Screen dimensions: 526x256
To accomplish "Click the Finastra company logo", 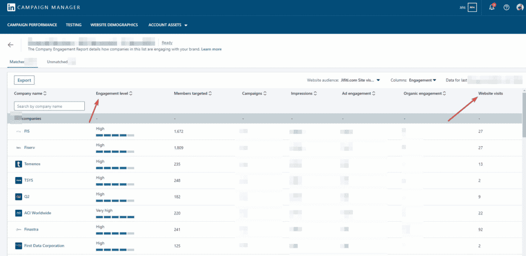I will [18, 229].
